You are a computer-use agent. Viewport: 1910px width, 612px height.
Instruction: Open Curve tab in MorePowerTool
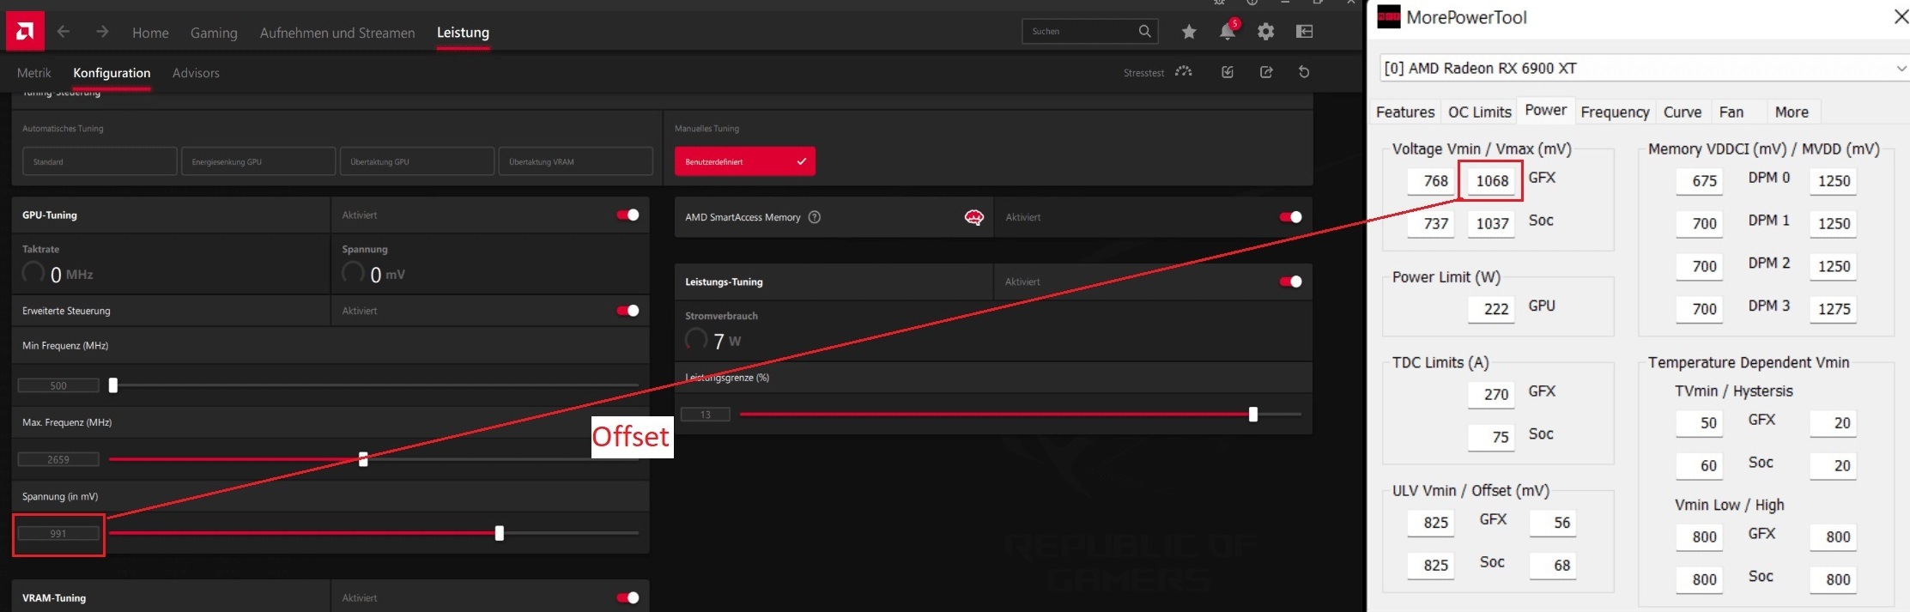coord(1682,112)
